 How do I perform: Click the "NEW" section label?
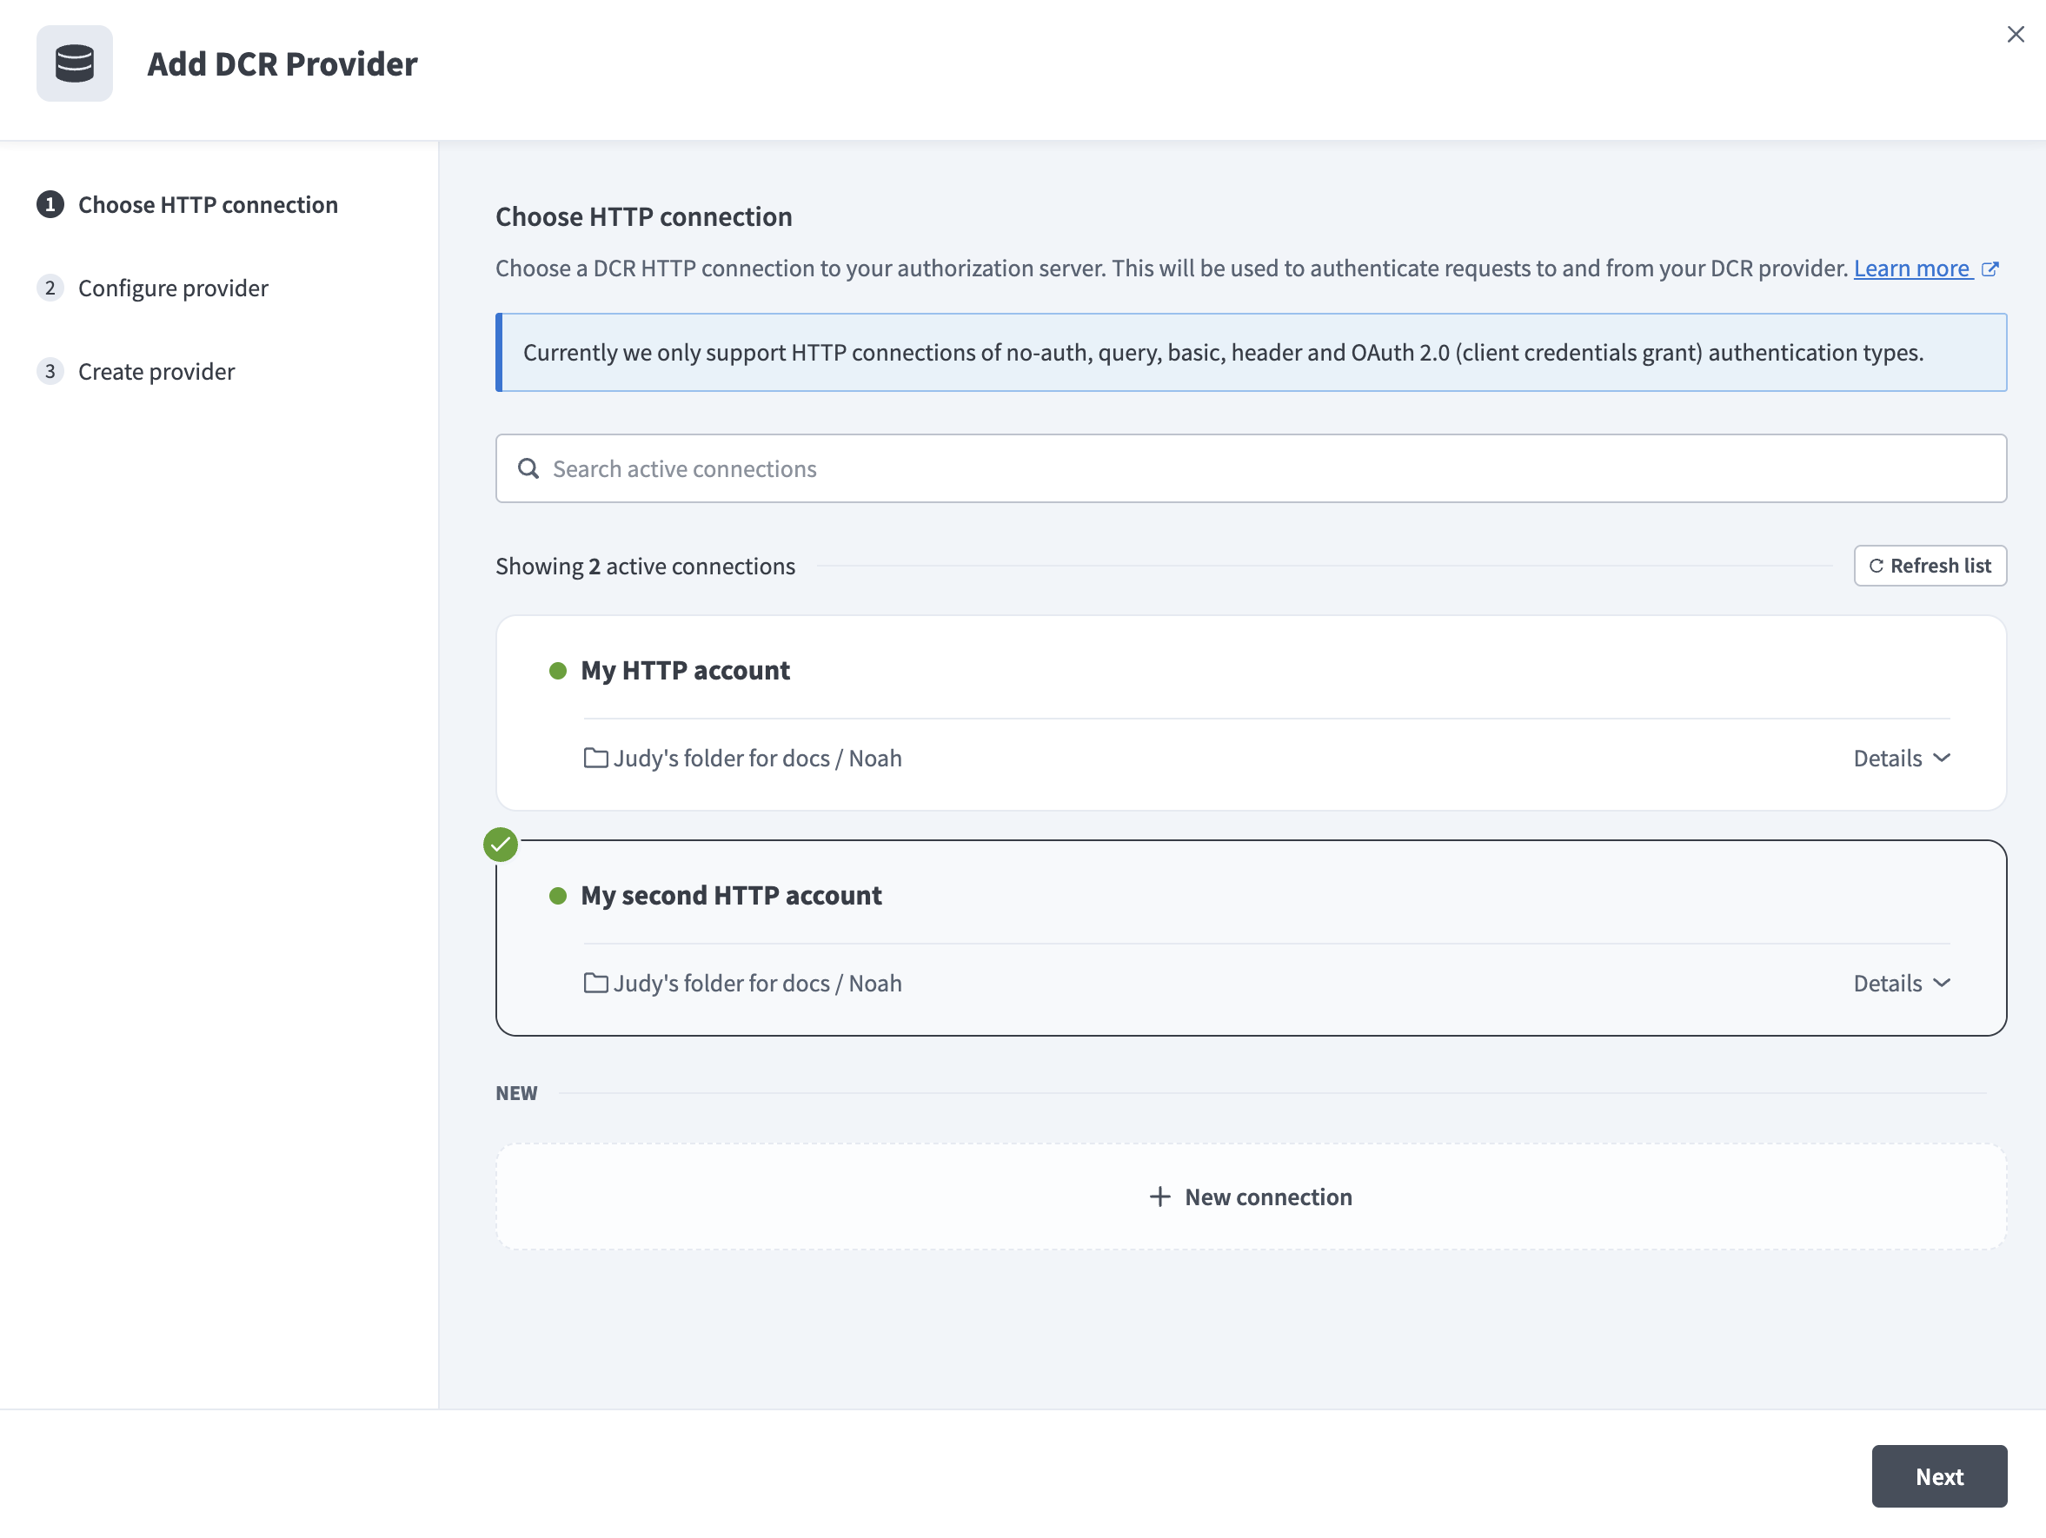pos(516,1093)
